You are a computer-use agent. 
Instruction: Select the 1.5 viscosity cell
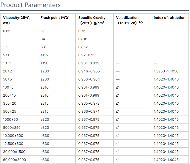click(x=6, y=47)
